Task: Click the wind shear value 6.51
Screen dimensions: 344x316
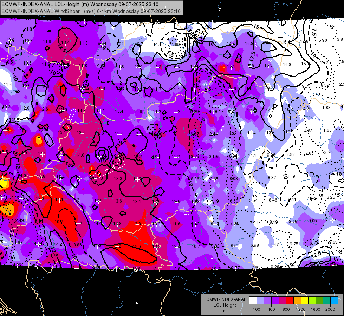Action: [235, 246]
